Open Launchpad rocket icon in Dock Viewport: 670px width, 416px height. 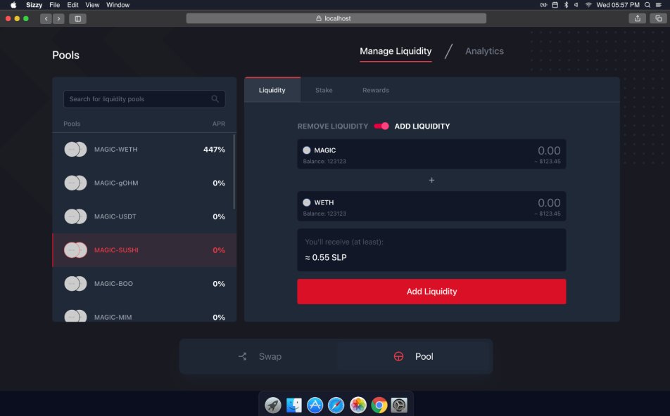(272, 405)
